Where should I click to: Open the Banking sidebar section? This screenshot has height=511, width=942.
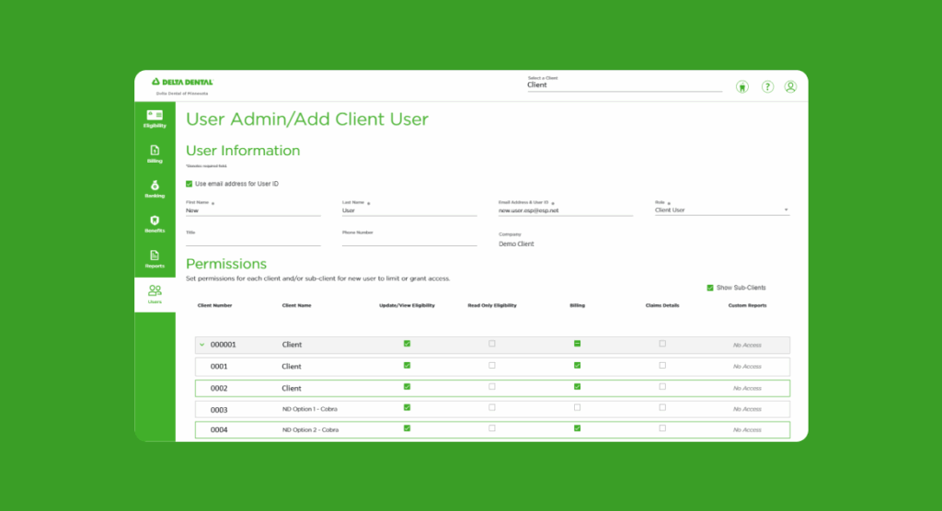coord(155,189)
